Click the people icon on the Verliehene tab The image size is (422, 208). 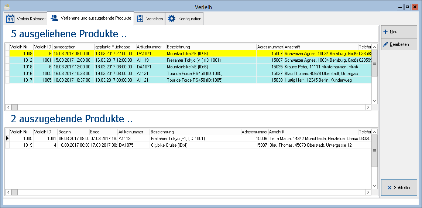click(x=54, y=18)
